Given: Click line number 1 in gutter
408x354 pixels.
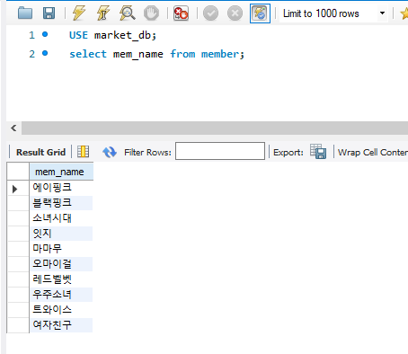Looking at the screenshot, I should [x=31, y=35].
